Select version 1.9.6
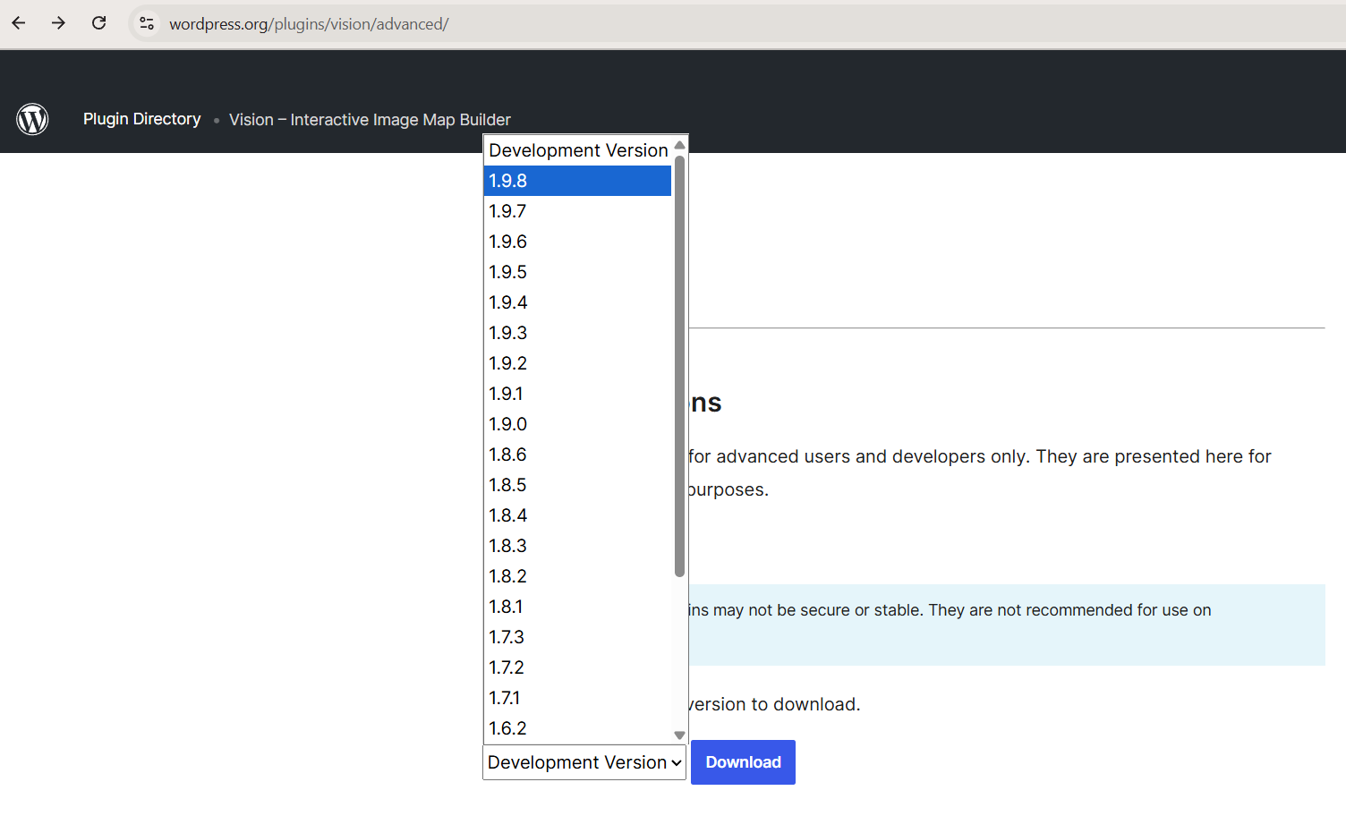 pos(578,242)
